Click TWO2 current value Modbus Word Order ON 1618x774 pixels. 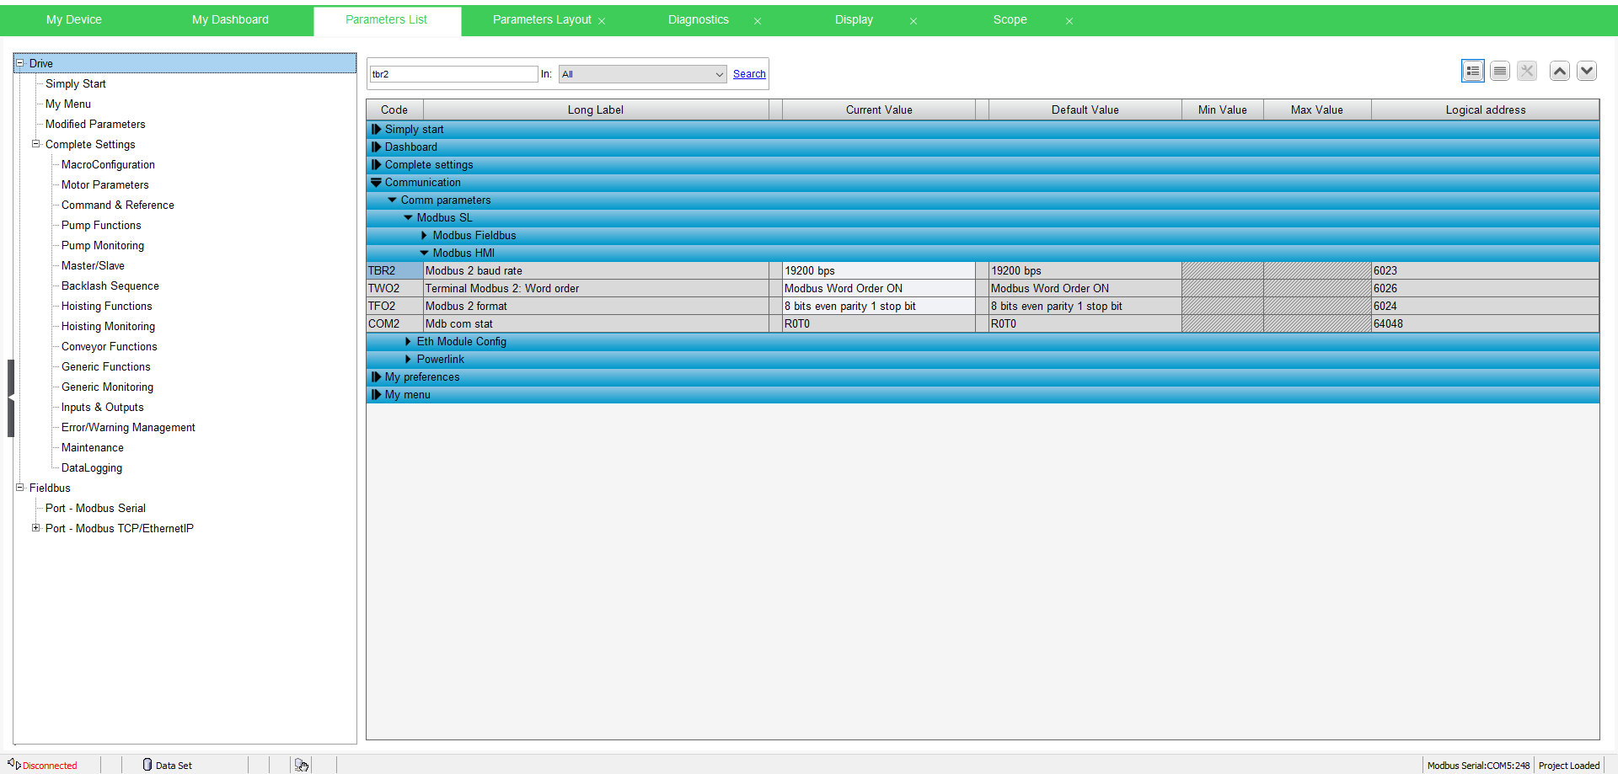pyautogui.click(x=879, y=288)
